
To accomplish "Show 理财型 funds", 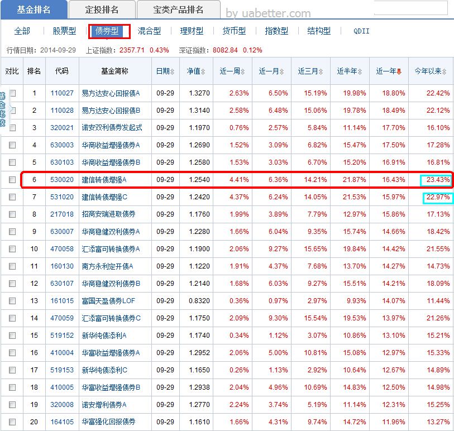I will click(192, 31).
